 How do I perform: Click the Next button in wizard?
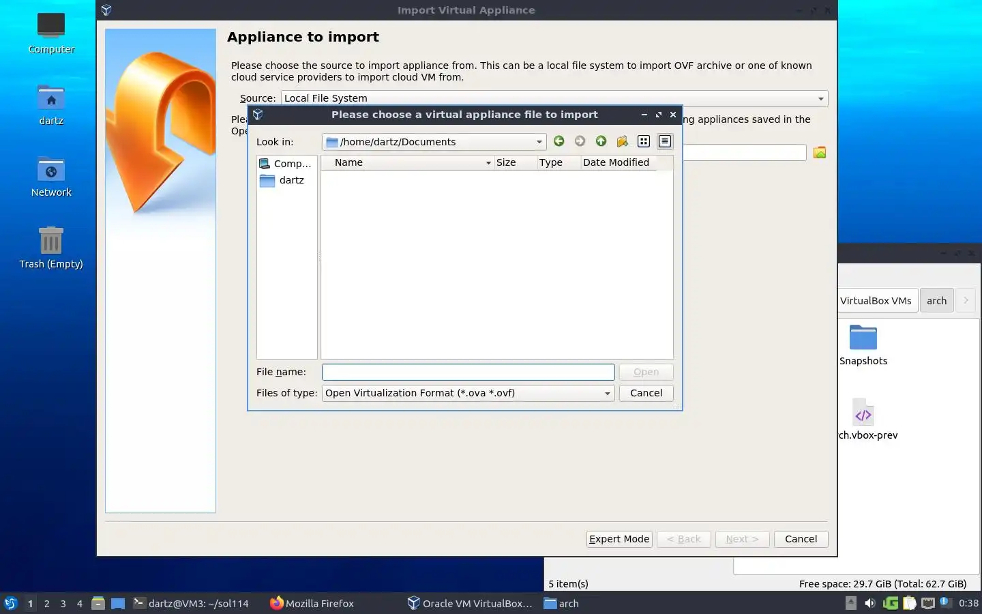coord(743,539)
